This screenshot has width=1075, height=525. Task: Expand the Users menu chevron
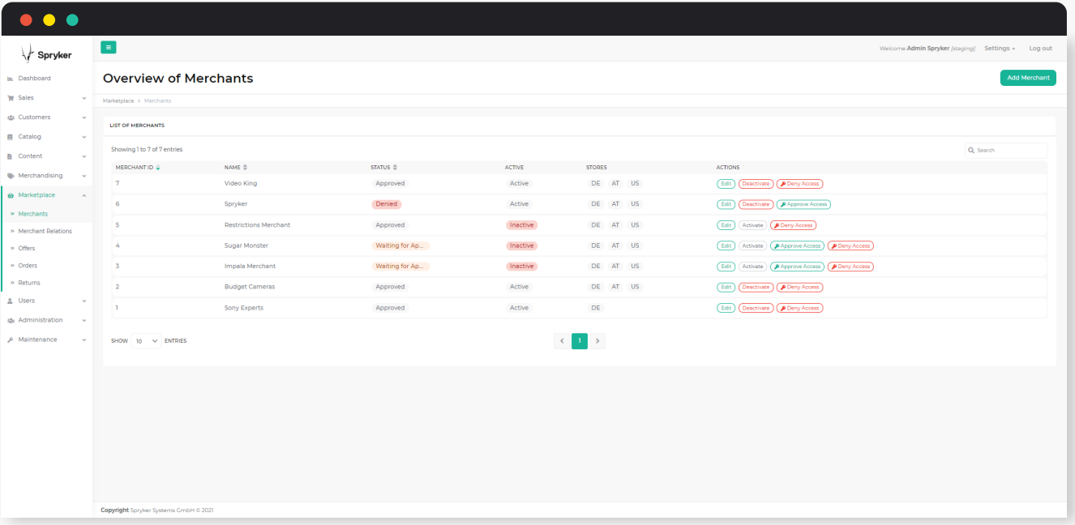[84, 301]
